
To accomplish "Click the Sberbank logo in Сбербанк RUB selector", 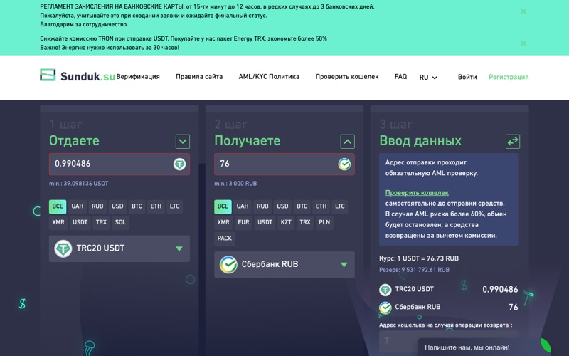I will [x=228, y=265].
